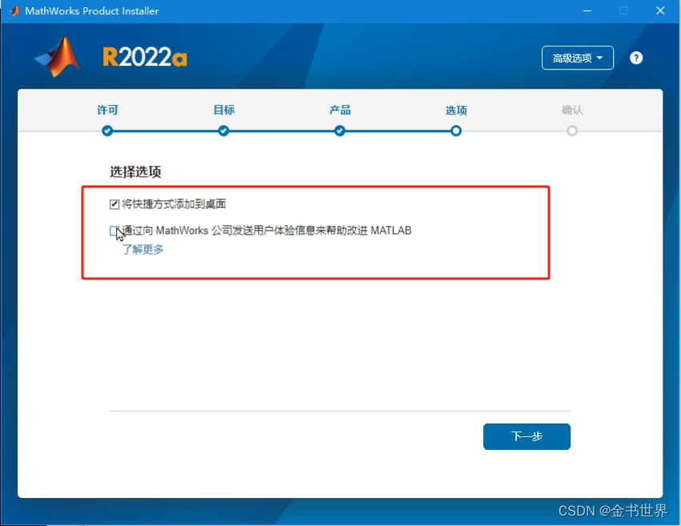Image resolution: width=681 pixels, height=526 pixels.
Task: Go back to the 许可 step
Action: coord(107,110)
